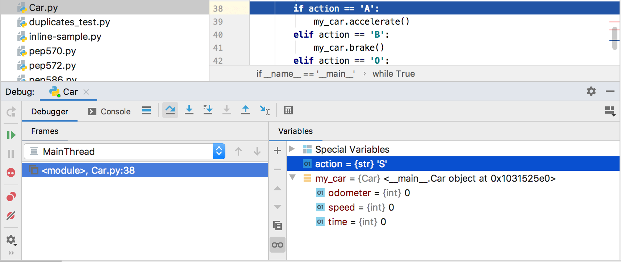
Task: Open the MainThread thread dropdown
Action: coord(125,151)
